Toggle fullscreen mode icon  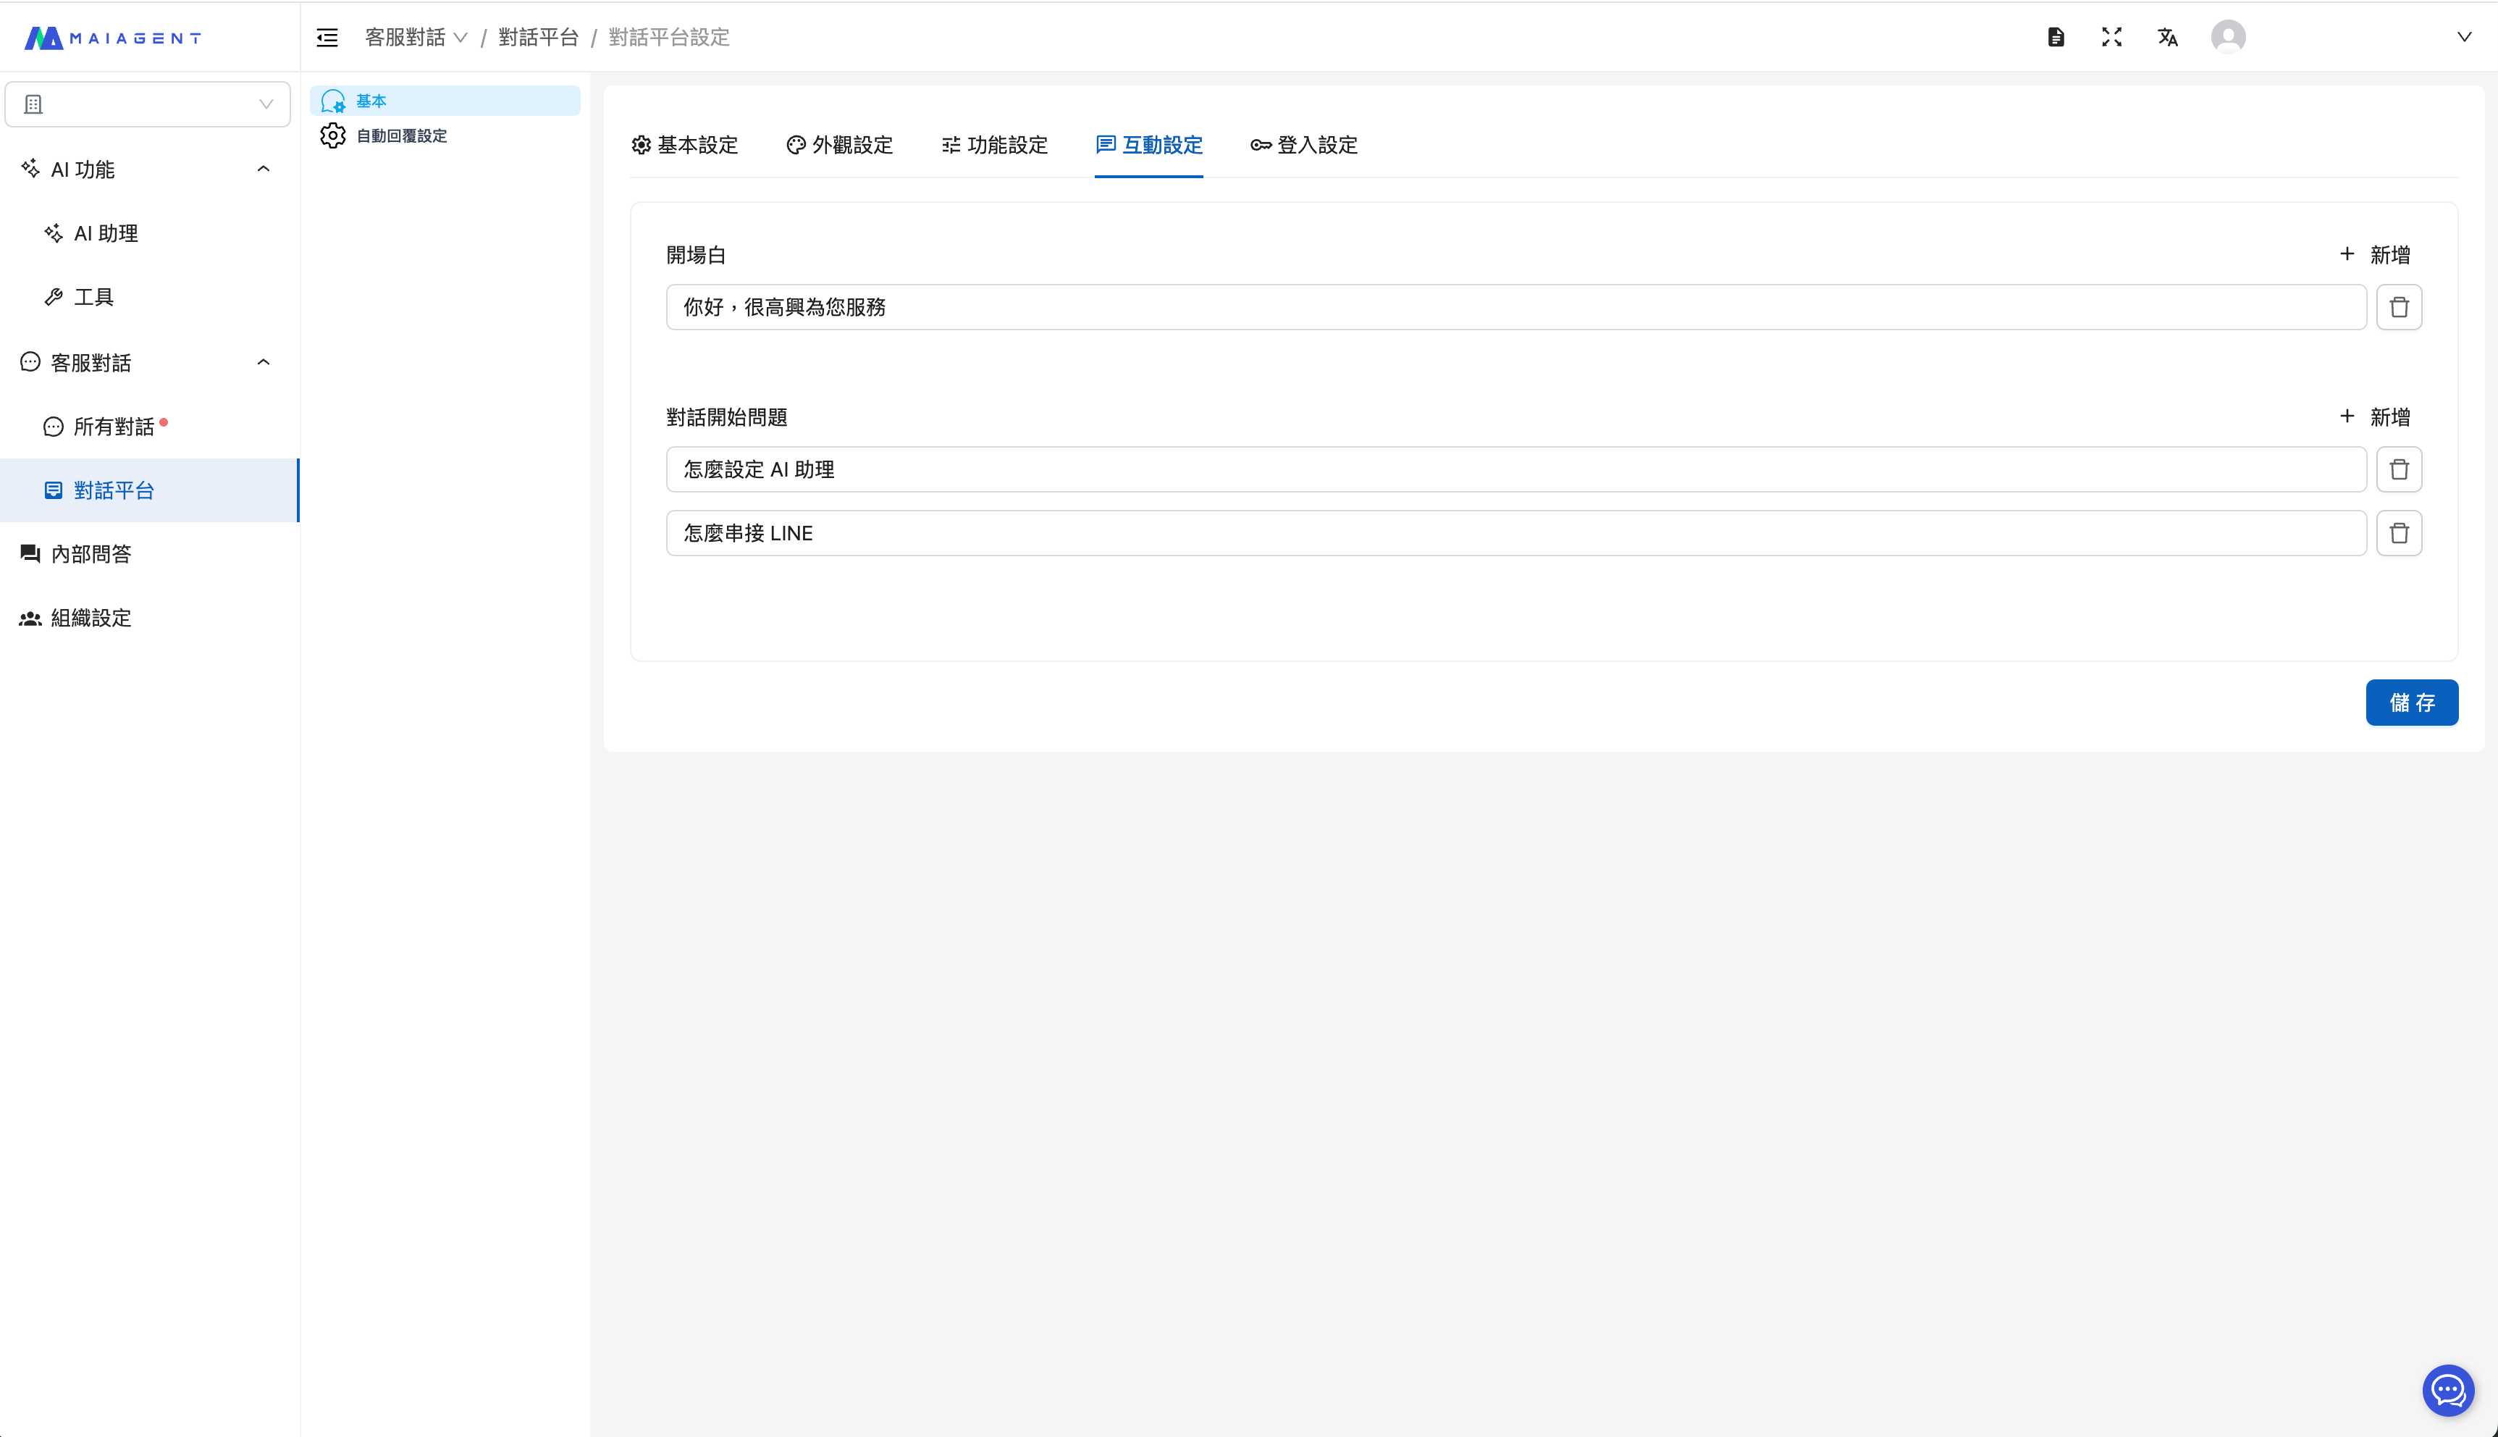pyautogui.click(x=2111, y=38)
